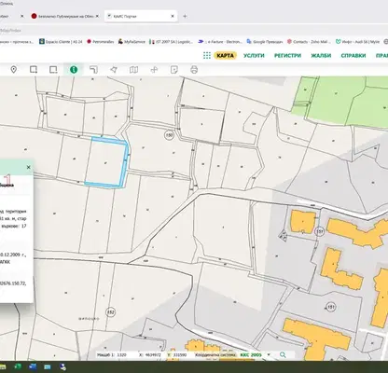Screen dimensions: 388x373
Task: Open the folded map layers icon
Action: click(133, 70)
